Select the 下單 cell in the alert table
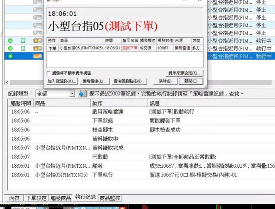 (53, 48)
